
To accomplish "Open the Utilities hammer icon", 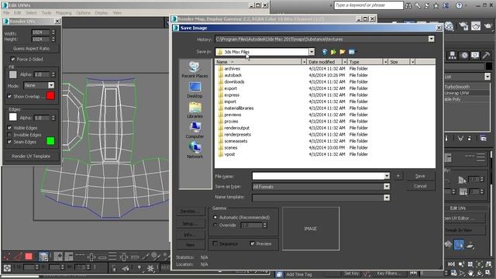I will tap(486, 55).
